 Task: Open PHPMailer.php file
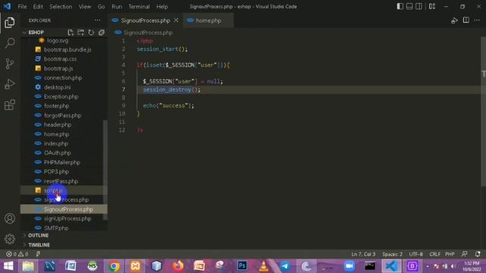(x=64, y=162)
